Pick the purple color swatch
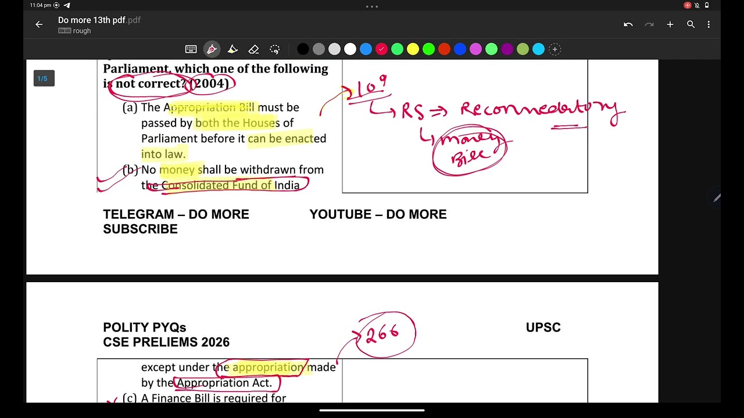Image resolution: width=744 pixels, height=418 pixels. [x=507, y=49]
